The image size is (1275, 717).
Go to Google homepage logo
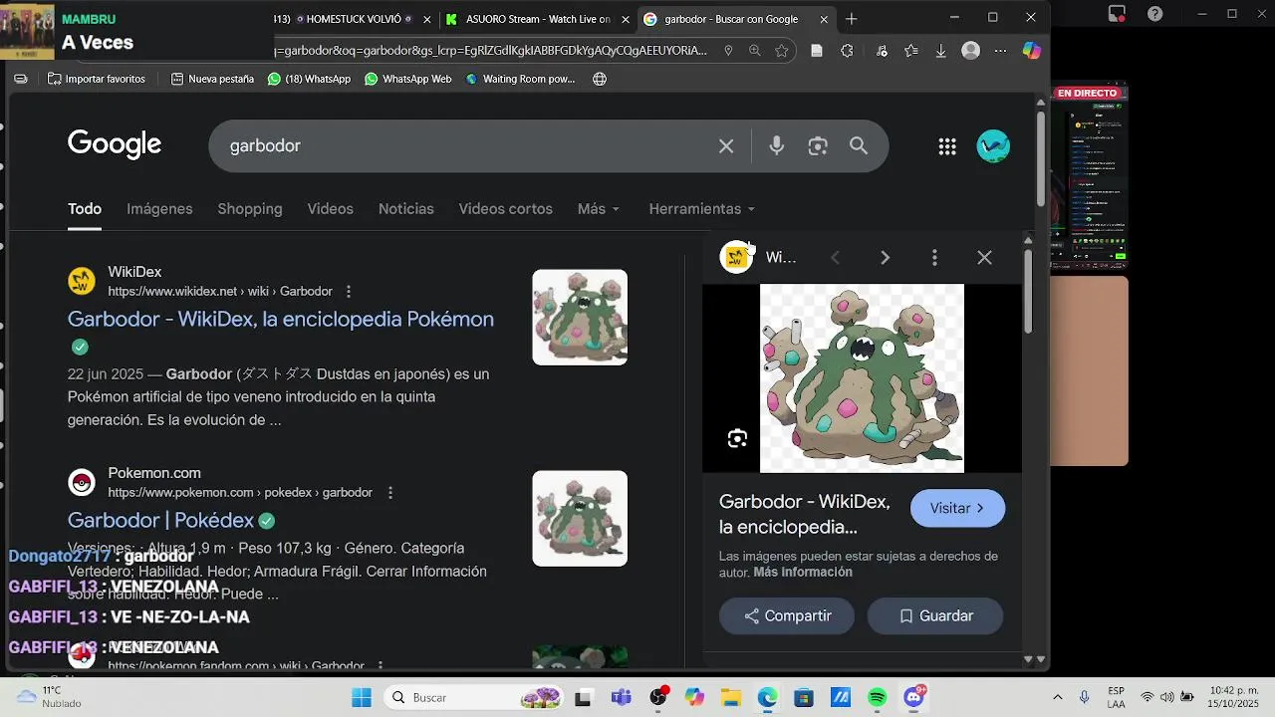(x=115, y=144)
